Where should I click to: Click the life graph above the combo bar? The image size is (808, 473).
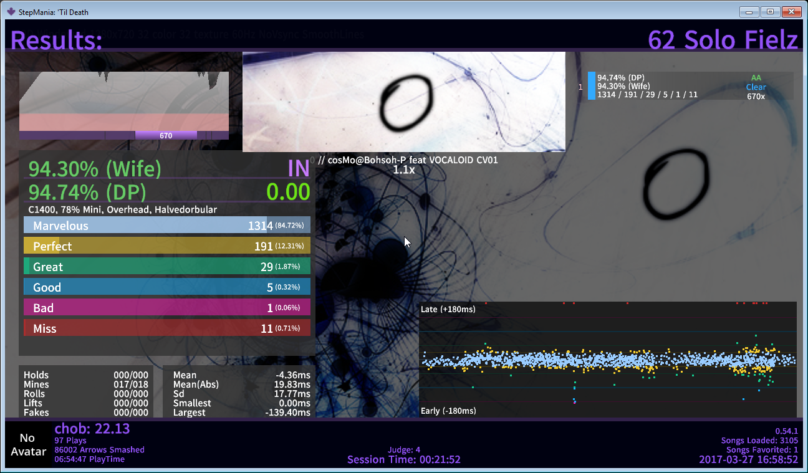tap(123, 101)
